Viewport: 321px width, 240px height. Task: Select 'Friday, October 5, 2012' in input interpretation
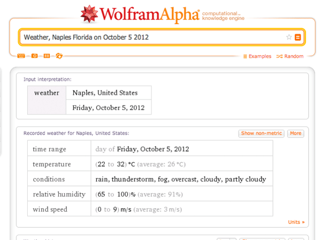coord(109,107)
